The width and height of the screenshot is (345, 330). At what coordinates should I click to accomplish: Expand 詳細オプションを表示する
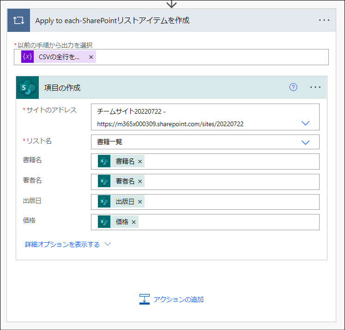(68, 244)
